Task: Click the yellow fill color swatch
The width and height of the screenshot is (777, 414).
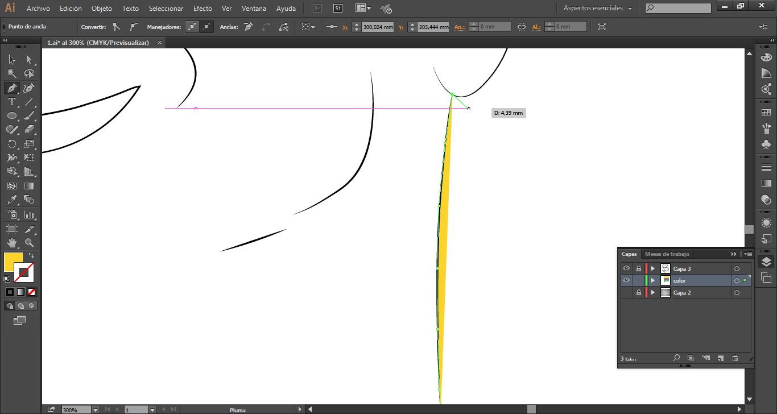Action: point(13,262)
